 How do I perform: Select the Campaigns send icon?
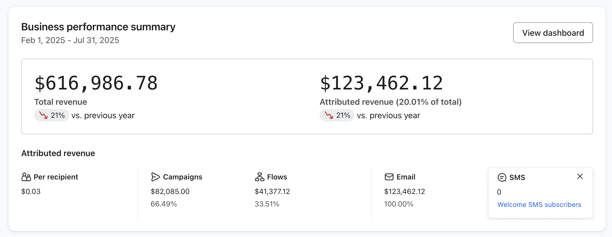(x=155, y=177)
